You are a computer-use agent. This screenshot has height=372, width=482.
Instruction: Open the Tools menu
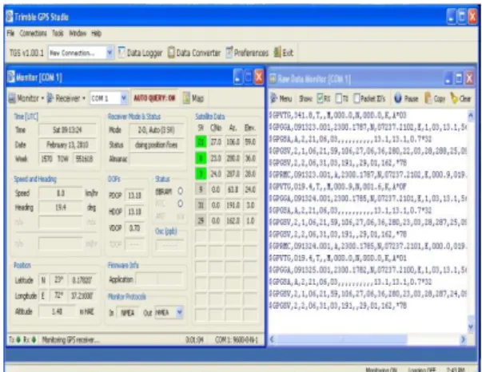pyautogui.click(x=58, y=34)
